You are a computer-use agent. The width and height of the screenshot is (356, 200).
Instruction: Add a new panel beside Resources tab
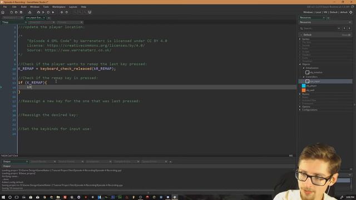328,17
